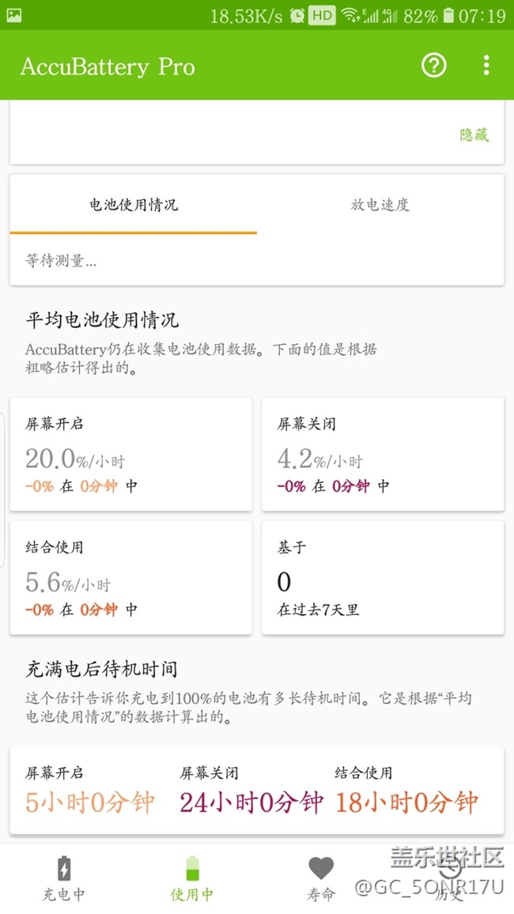Tap the 隐藏 link to hide card
Image resolution: width=514 pixels, height=914 pixels.
coord(474,135)
